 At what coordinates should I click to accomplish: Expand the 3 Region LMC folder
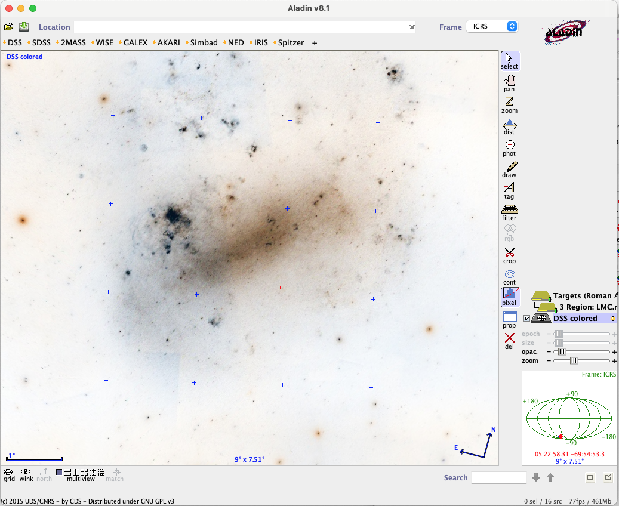[x=547, y=307]
